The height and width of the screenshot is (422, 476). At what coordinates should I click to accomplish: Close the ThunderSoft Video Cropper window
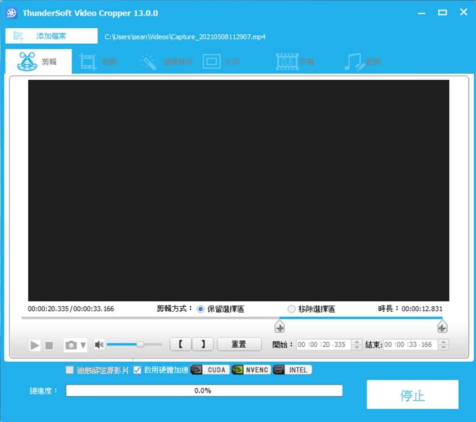point(464,12)
